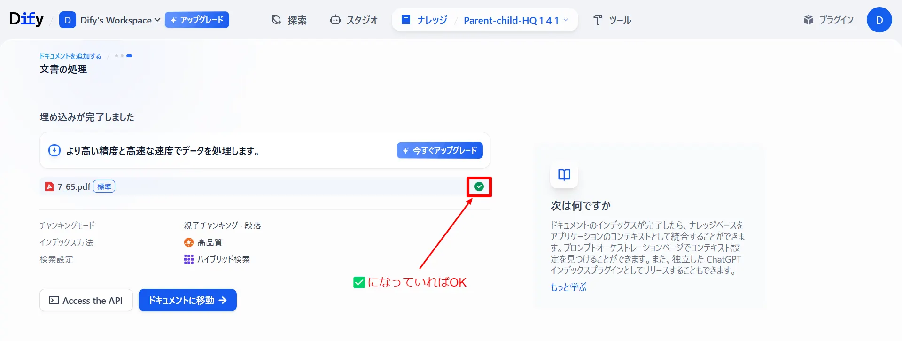Open the スタジオ tab
Screen dimensions: 902x341
pyautogui.click(x=354, y=20)
